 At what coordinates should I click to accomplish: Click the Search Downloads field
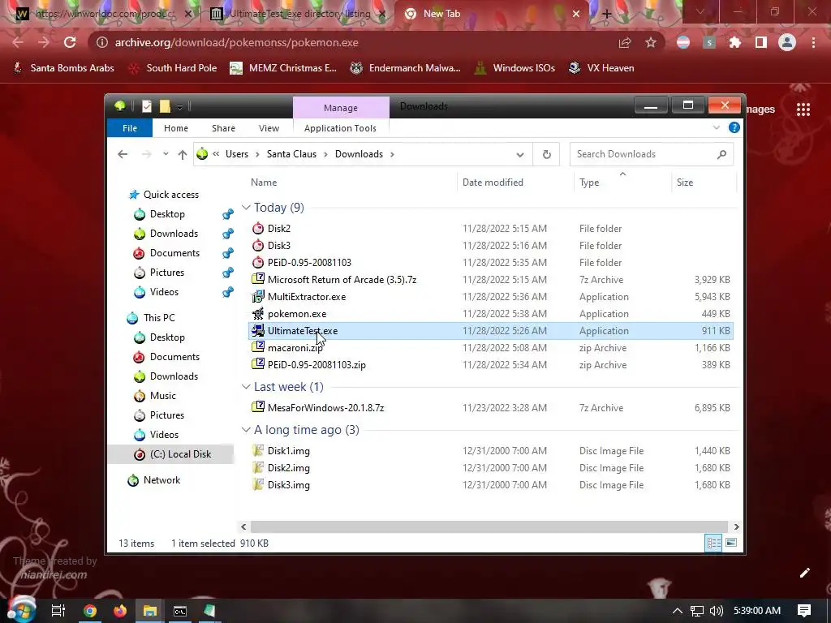(x=652, y=154)
